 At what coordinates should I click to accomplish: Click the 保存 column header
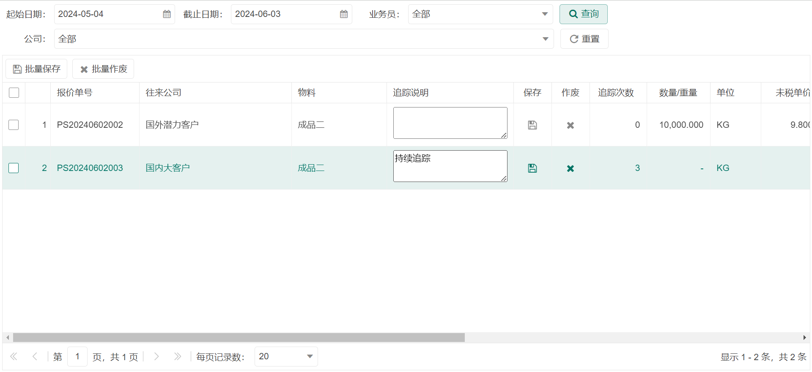click(x=532, y=93)
